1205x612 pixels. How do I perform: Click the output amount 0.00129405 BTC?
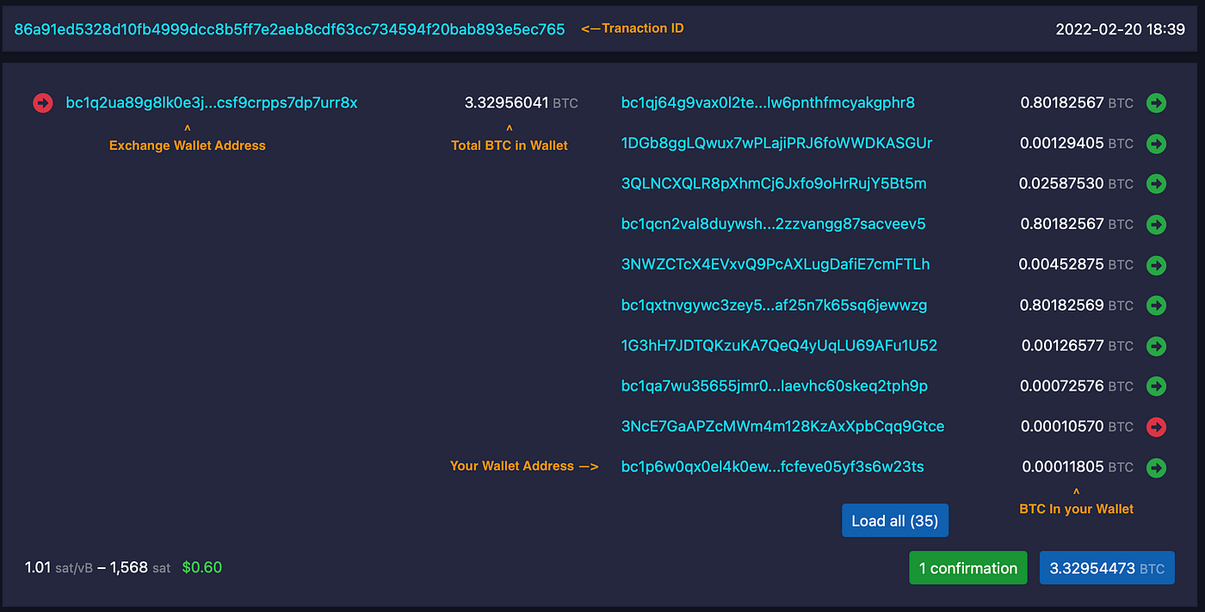(1077, 144)
